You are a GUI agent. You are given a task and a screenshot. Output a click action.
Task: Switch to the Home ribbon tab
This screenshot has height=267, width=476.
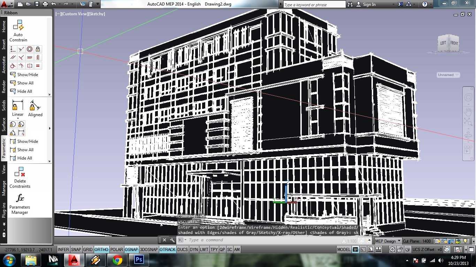4,26
